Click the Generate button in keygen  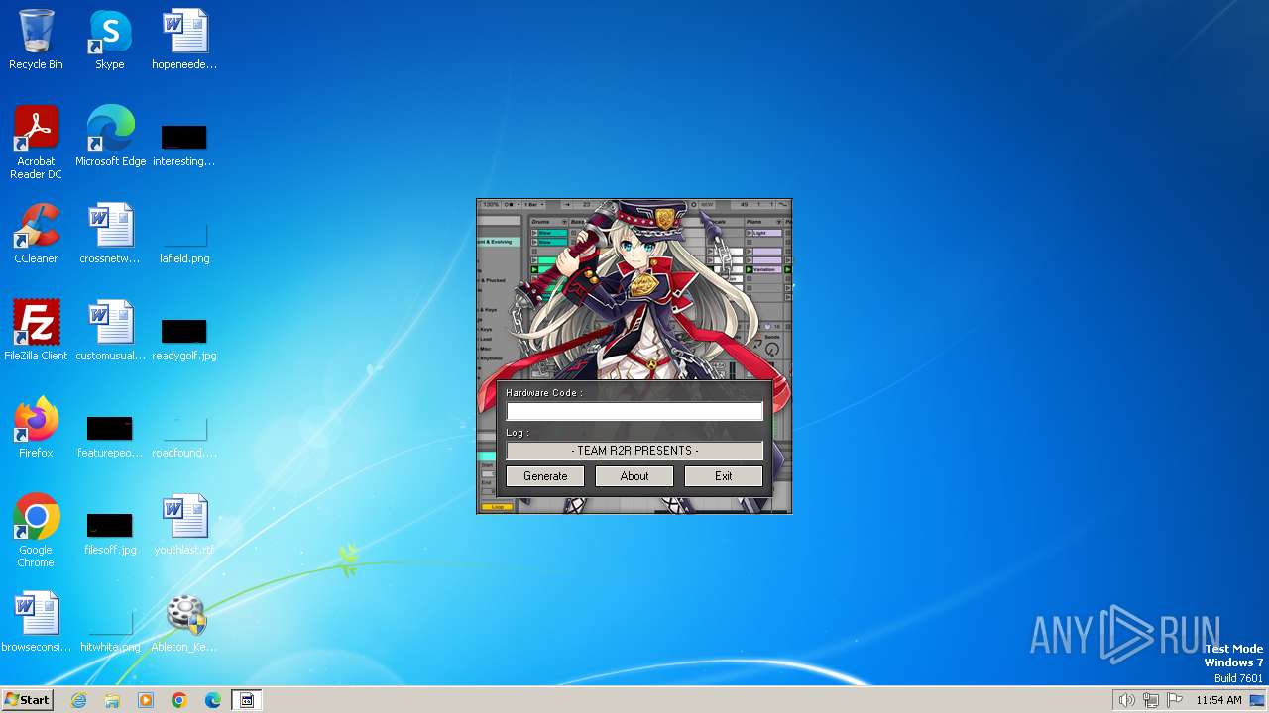[545, 476]
